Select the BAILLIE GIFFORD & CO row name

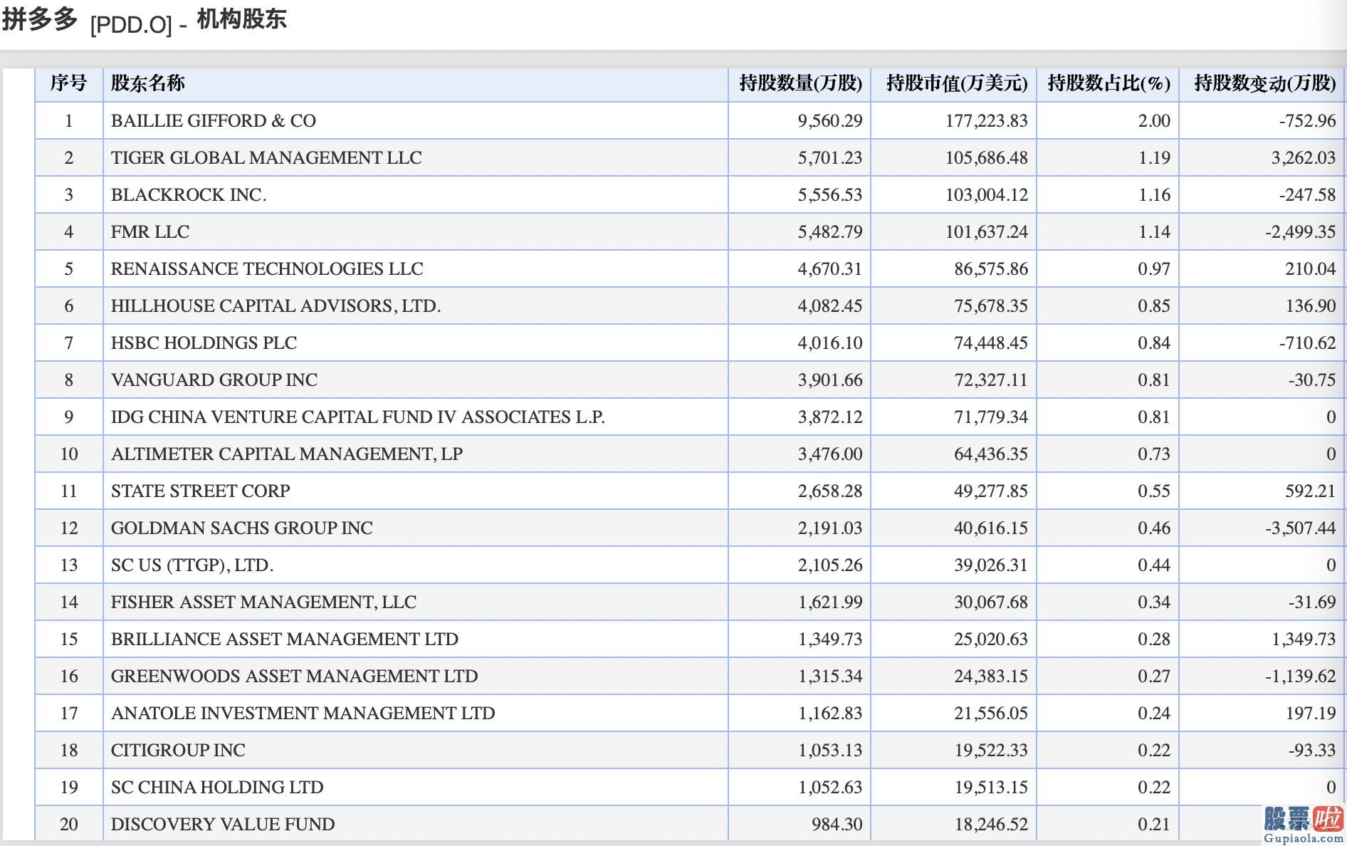(214, 121)
